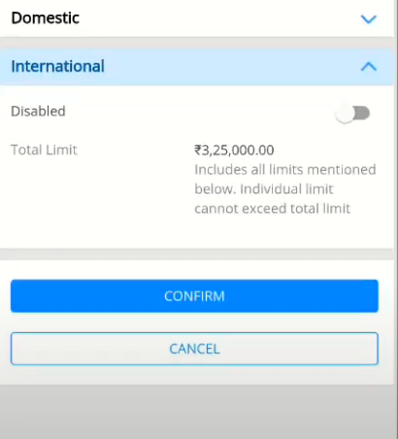Click the CANCEL button

tap(194, 349)
